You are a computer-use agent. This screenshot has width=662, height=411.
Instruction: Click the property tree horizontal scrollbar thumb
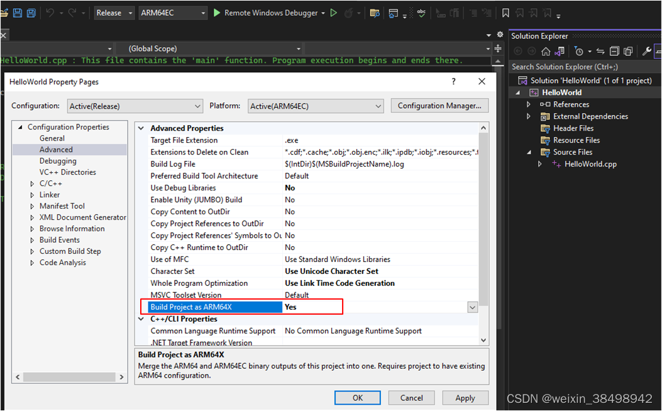[x=69, y=377]
